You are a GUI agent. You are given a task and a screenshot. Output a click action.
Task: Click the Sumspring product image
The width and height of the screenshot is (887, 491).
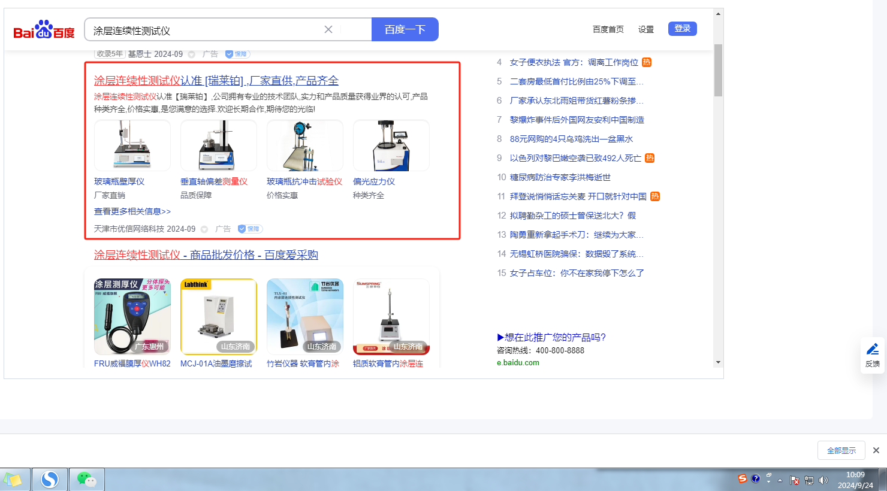[x=391, y=317]
